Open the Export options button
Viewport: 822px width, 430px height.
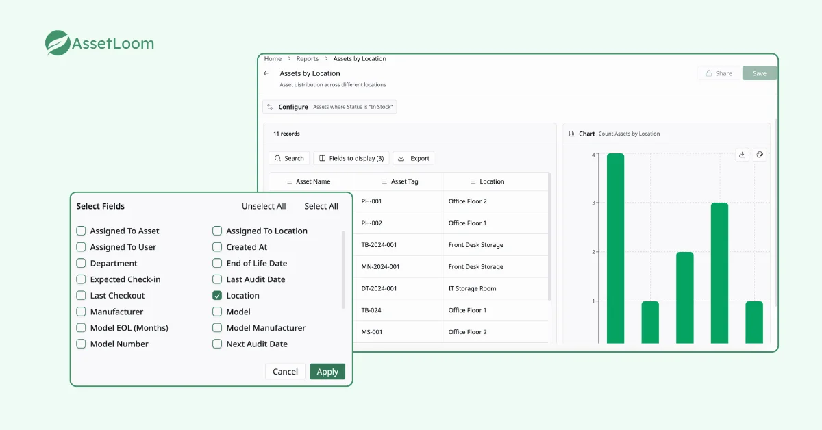pyautogui.click(x=413, y=158)
